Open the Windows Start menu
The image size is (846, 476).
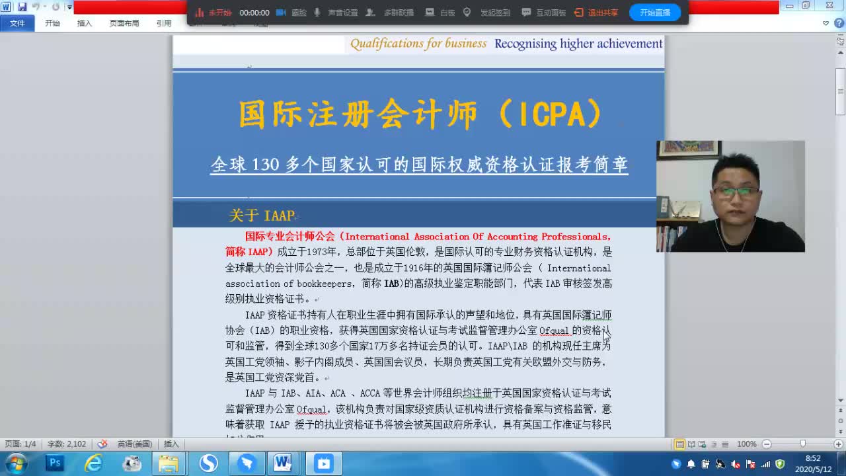pyautogui.click(x=16, y=463)
